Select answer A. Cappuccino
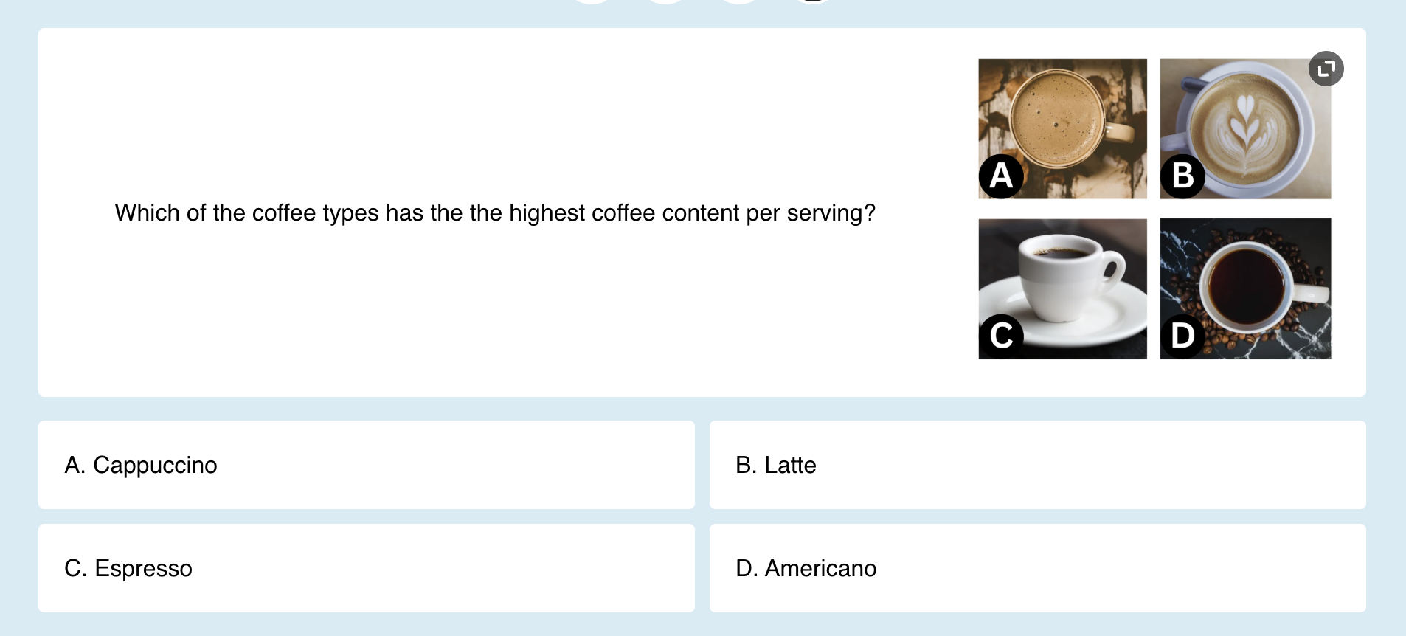 367,465
